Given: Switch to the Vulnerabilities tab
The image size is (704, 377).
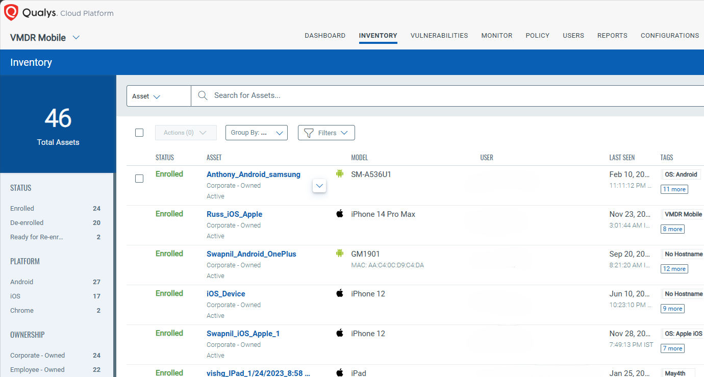Looking at the screenshot, I should tap(439, 36).
